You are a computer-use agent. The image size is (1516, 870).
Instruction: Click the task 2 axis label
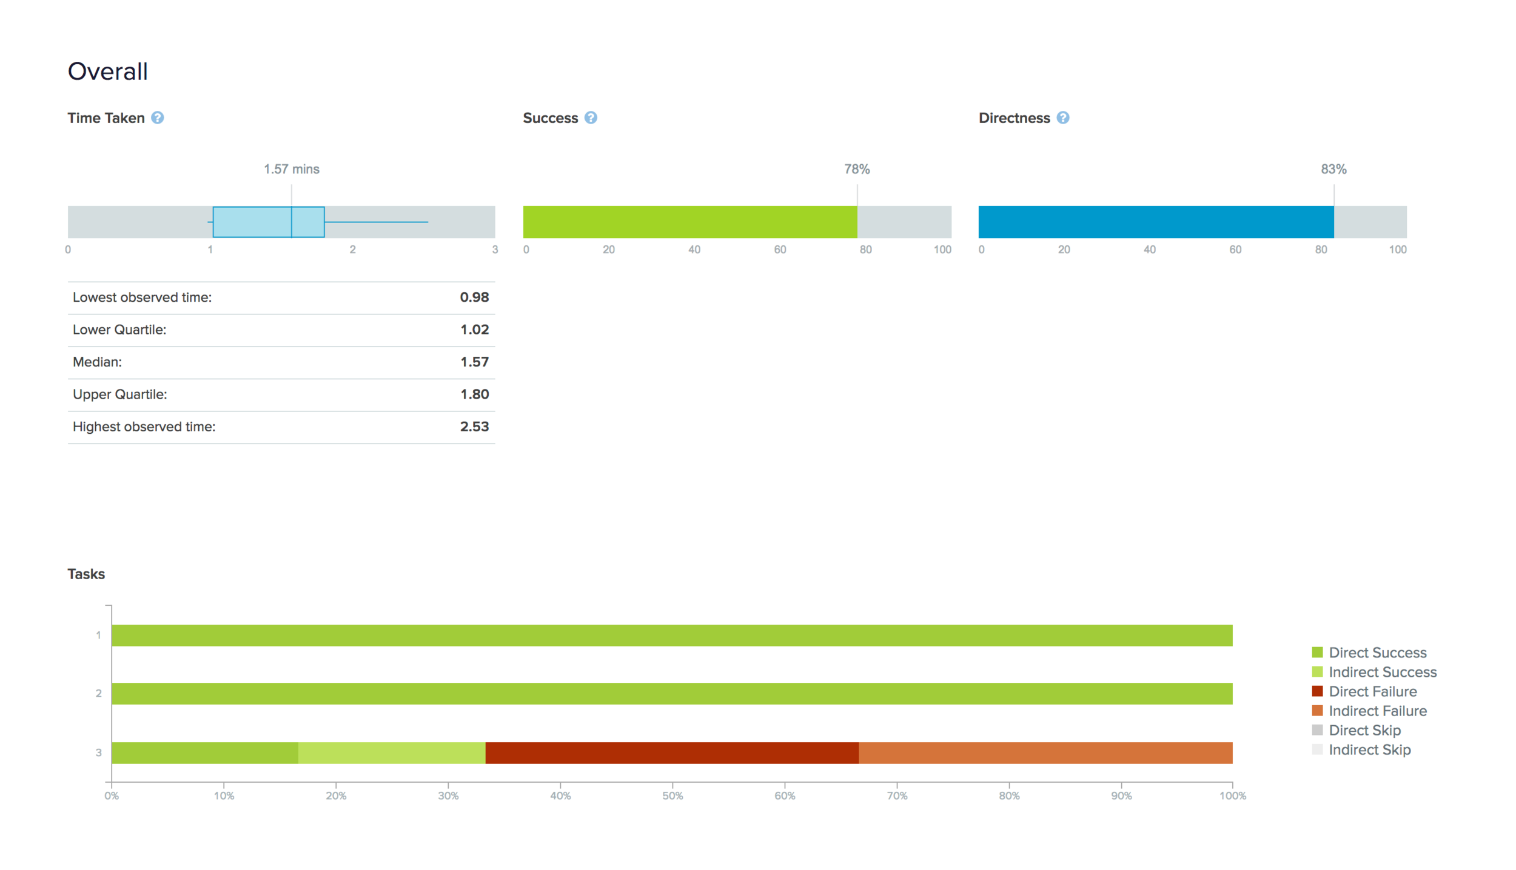[x=98, y=694]
